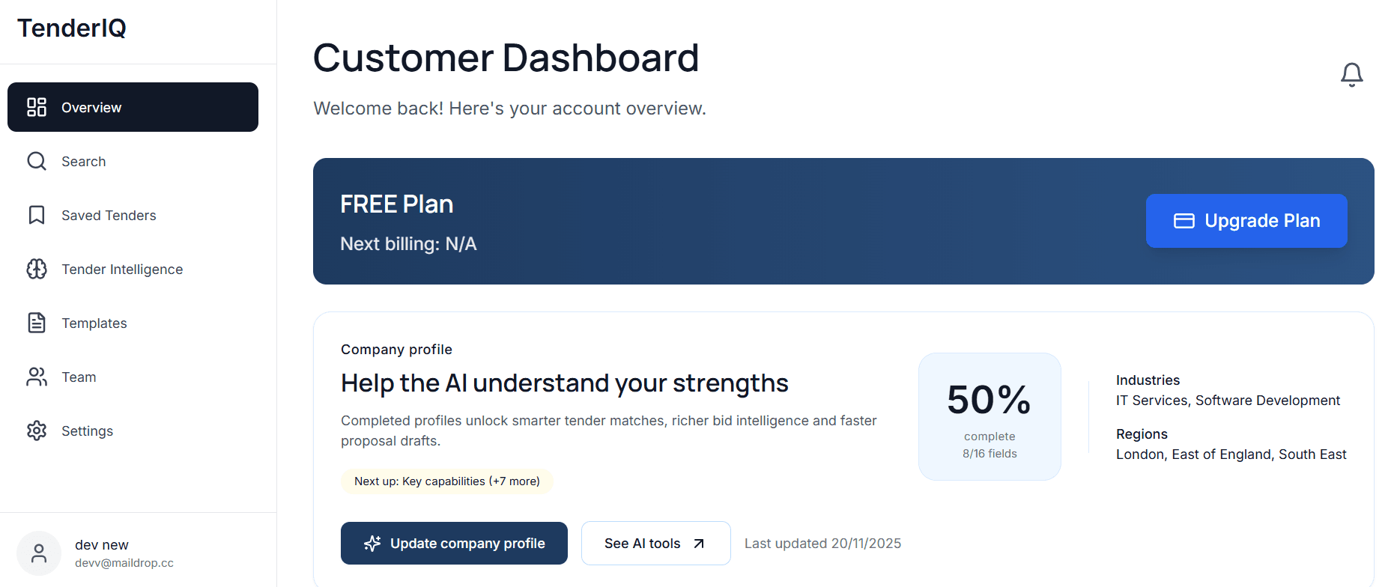The image size is (1394, 587).
Task: Open the Templates document icon
Action: [36, 323]
